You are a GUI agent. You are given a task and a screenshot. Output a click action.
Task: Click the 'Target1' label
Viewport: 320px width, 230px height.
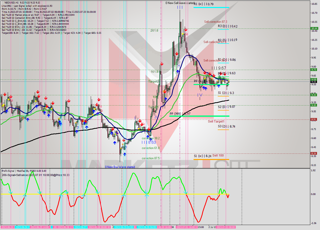pyautogui.click(x=153, y=107)
